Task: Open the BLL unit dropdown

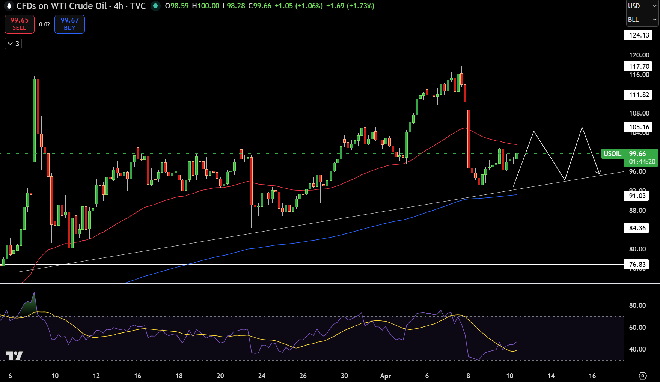Action: pyautogui.click(x=642, y=20)
